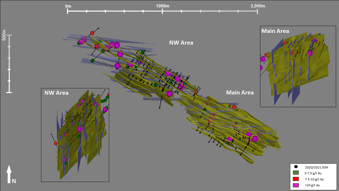Click the black 2020/2021 DDH legend circle

pyautogui.click(x=296, y=167)
